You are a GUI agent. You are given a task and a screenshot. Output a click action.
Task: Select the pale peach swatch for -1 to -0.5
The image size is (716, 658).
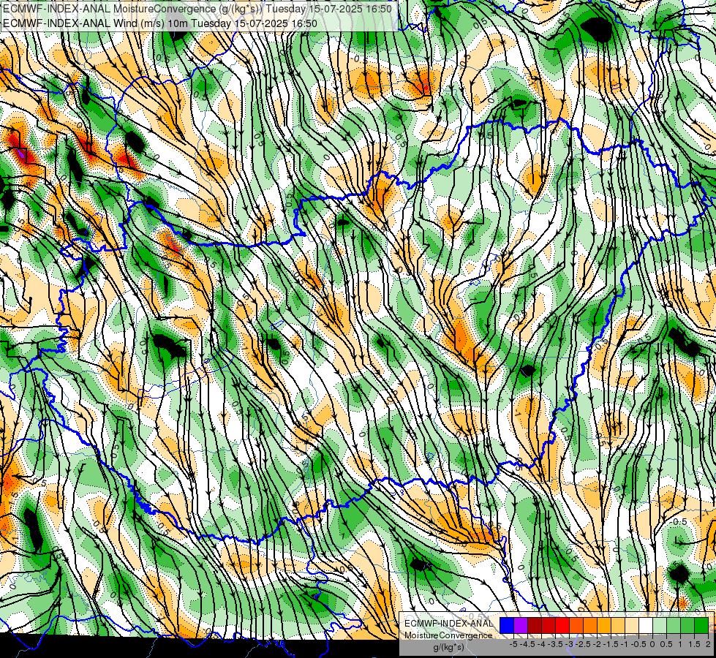pyautogui.click(x=632, y=625)
